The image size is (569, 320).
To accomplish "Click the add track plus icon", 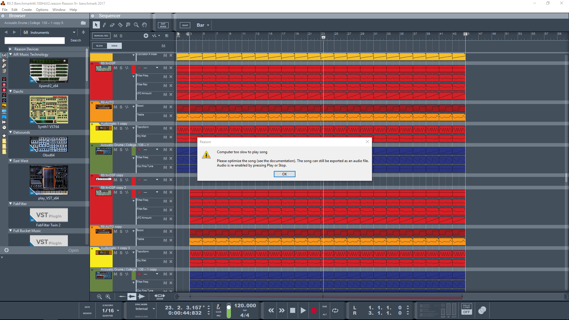I will click(146, 36).
